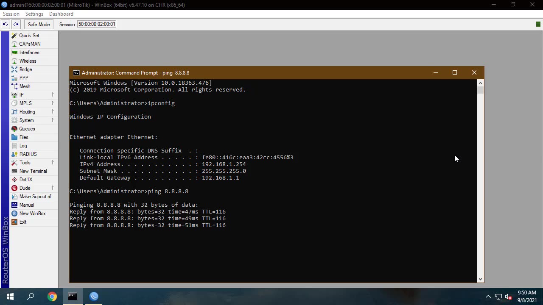Click the Command Prompt scrollbar thumb
Image resolution: width=543 pixels, height=305 pixels.
(480, 90)
